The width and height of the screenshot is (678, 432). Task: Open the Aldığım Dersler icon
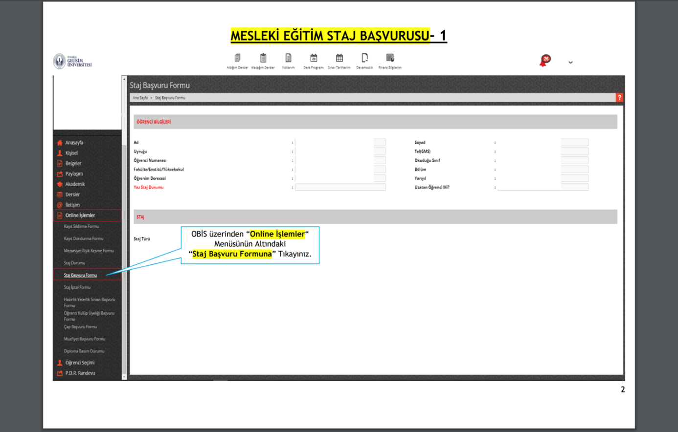pos(237,58)
